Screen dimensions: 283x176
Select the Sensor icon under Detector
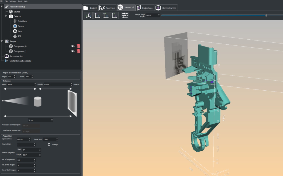(x=15, y=26)
